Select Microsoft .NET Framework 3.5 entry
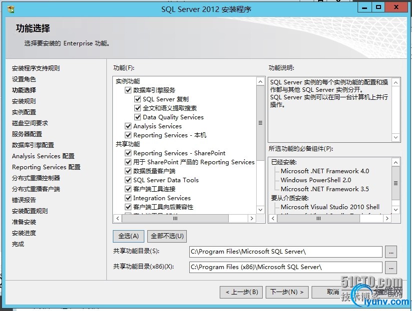Image resolution: width=412 pixels, height=311 pixels. tap(325, 189)
